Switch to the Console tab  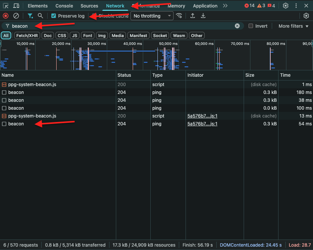(x=64, y=6)
